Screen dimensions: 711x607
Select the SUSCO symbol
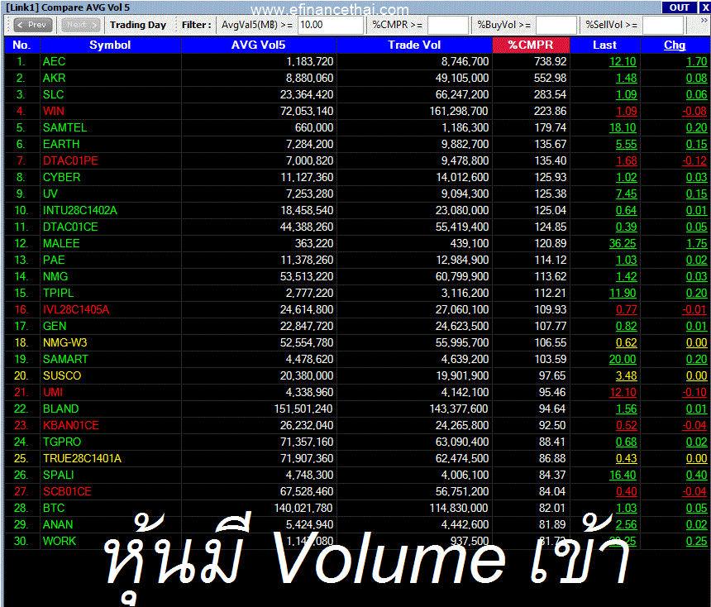(62, 376)
